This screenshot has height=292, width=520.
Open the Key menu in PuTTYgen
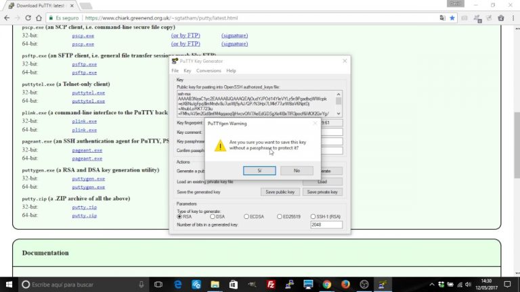(188, 71)
